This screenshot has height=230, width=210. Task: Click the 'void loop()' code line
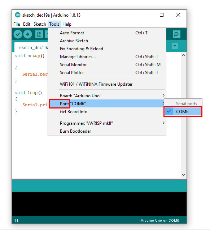pos(29,93)
